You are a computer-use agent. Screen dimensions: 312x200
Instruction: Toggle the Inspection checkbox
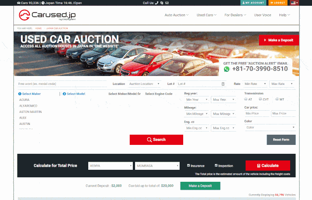(x=216, y=165)
